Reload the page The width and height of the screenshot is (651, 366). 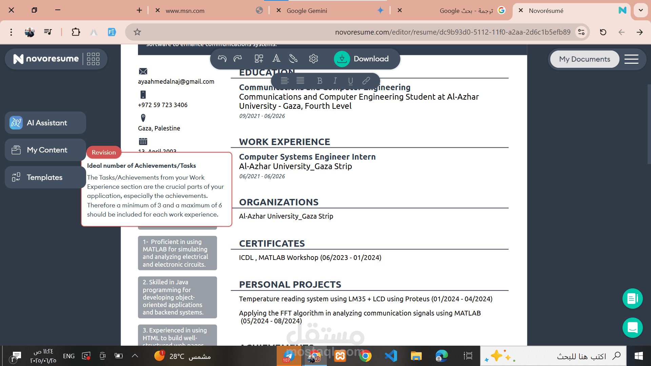click(603, 32)
